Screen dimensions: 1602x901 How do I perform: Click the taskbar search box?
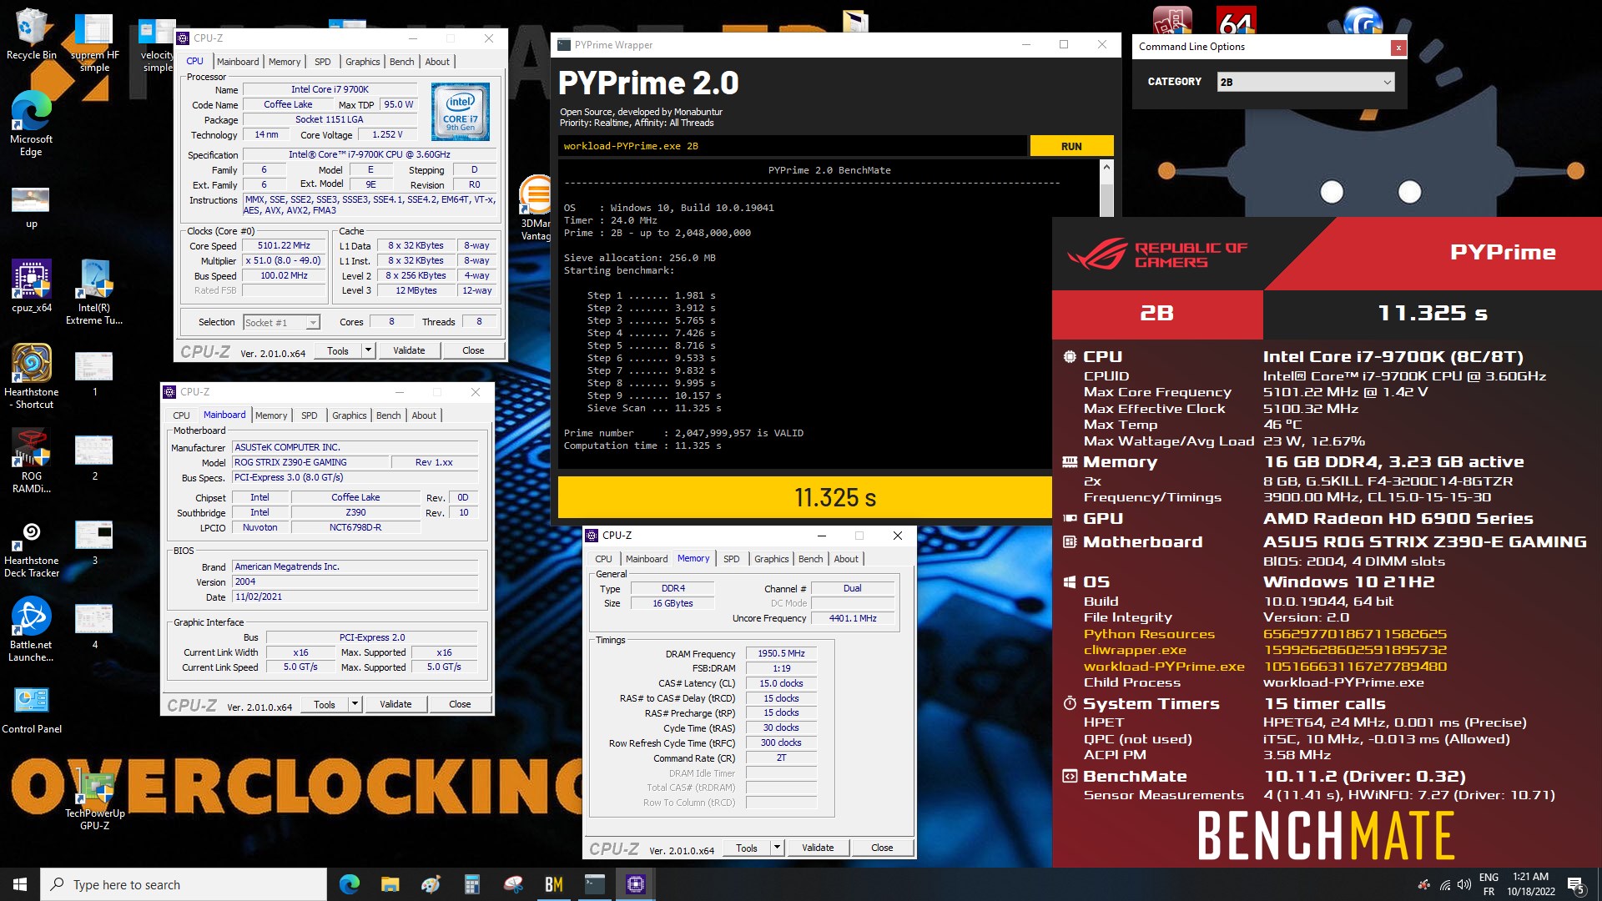tap(184, 884)
